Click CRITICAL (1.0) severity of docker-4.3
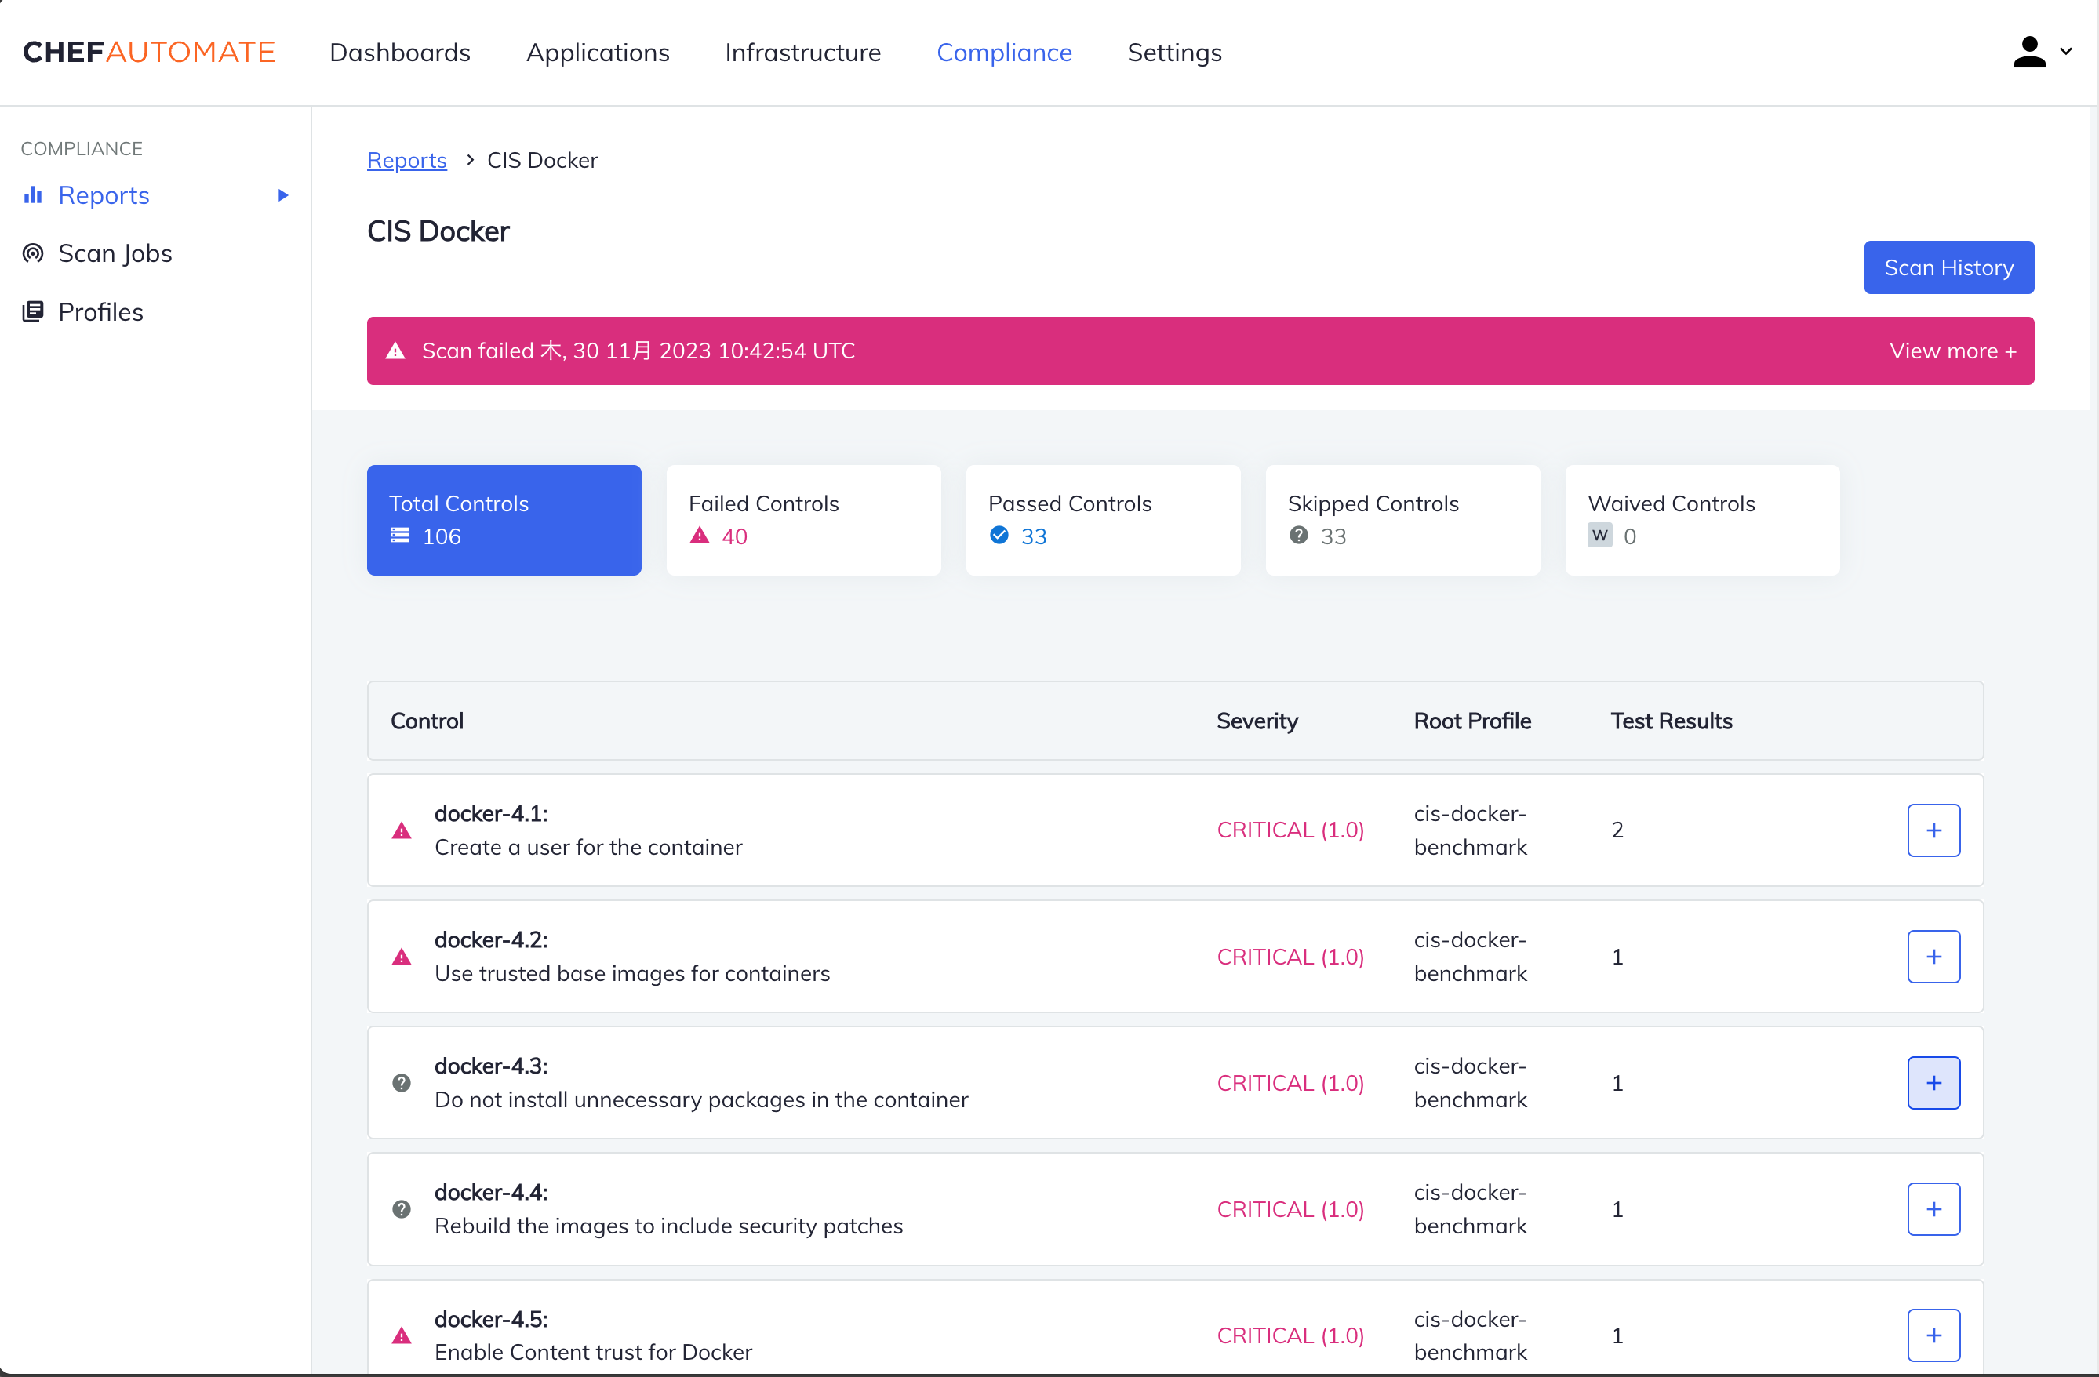Screen dimensions: 2099x1377 [1290, 1083]
